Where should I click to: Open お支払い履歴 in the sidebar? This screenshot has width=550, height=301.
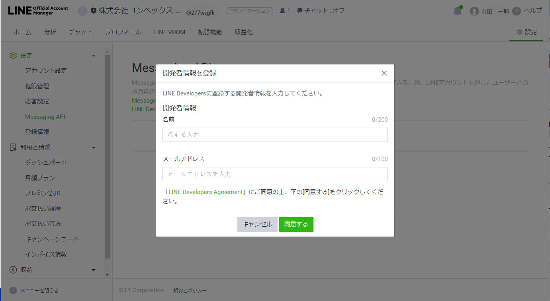[x=43, y=208]
